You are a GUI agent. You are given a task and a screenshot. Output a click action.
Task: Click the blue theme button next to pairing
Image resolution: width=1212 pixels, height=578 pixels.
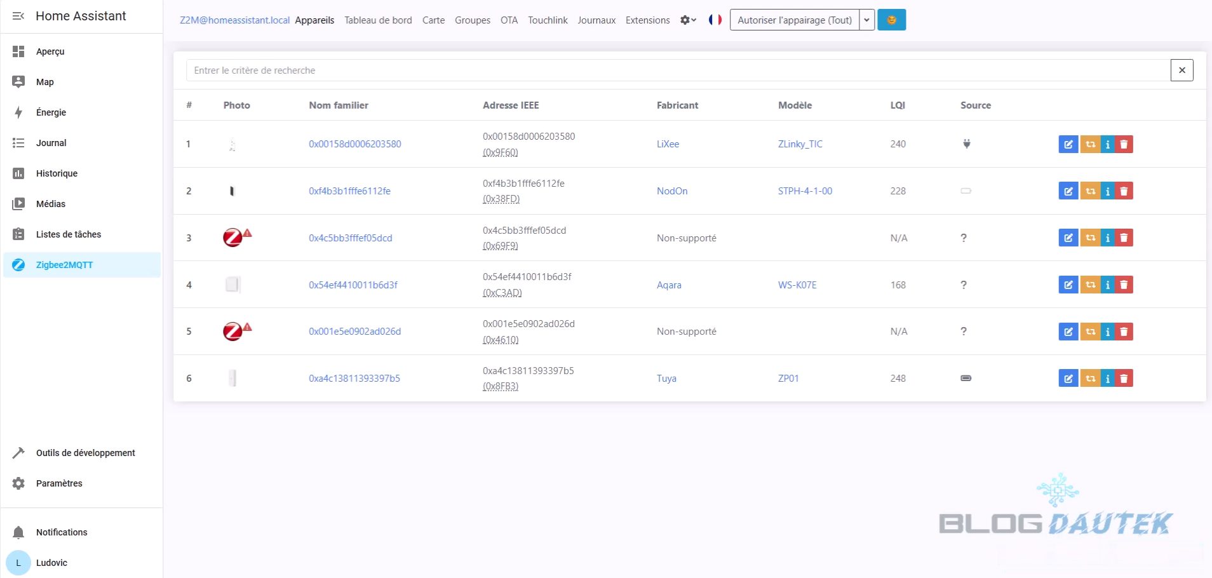tap(891, 20)
